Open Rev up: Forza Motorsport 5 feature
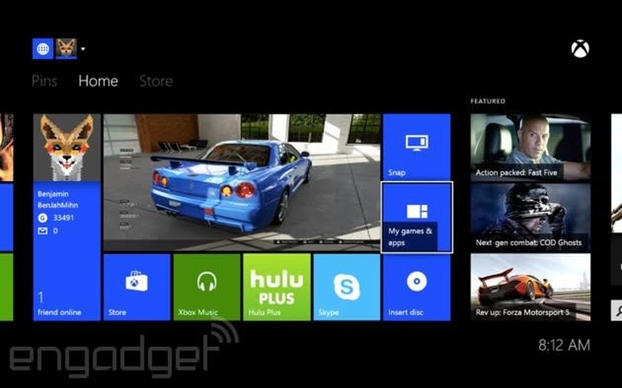Image resolution: width=622 pixels, height=388 pixels. point(529,287)
